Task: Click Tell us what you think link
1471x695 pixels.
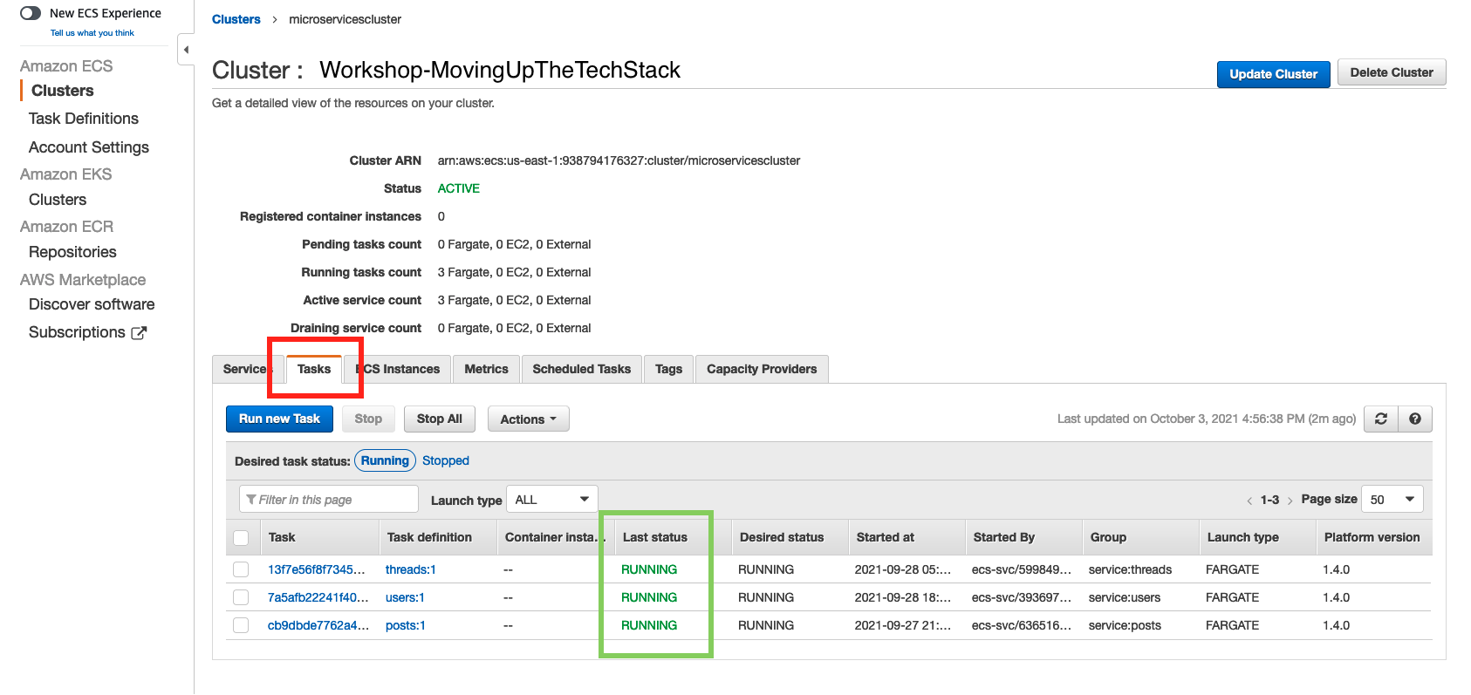Action: [x=92, y=33]
